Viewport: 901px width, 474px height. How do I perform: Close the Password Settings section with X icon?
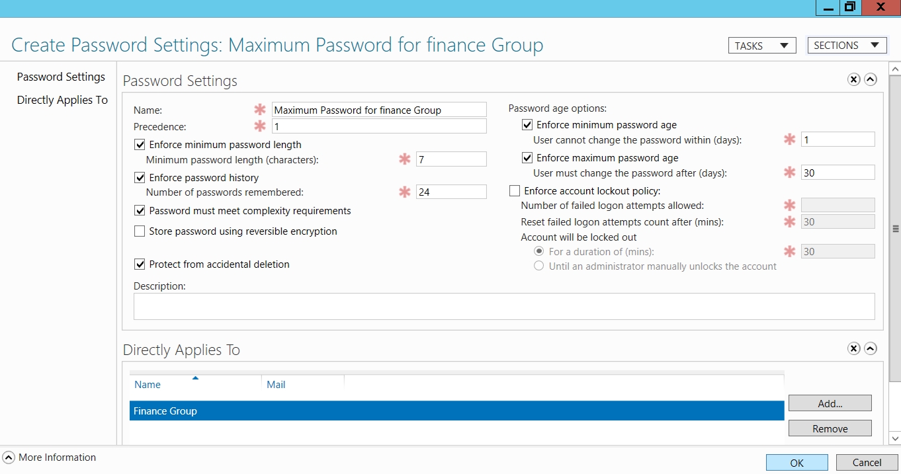tap(854, 79)
